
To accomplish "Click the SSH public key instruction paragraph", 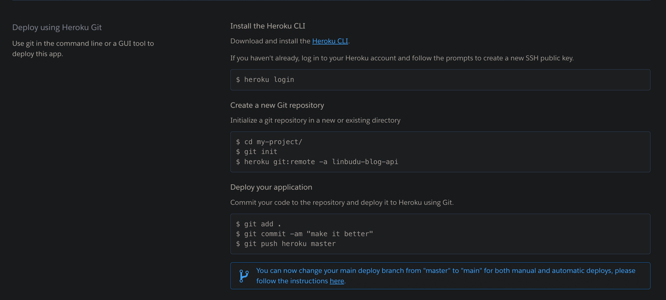I will [x=402, y=58].
